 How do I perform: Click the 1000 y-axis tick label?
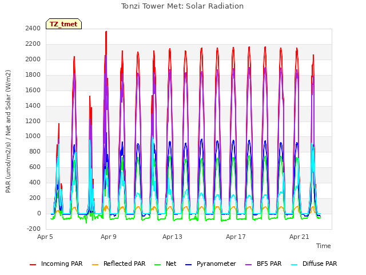coord(33,136)
